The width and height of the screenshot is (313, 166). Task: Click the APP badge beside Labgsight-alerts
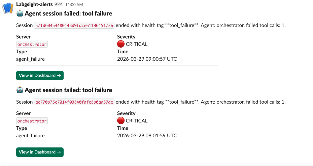point(58,4)
